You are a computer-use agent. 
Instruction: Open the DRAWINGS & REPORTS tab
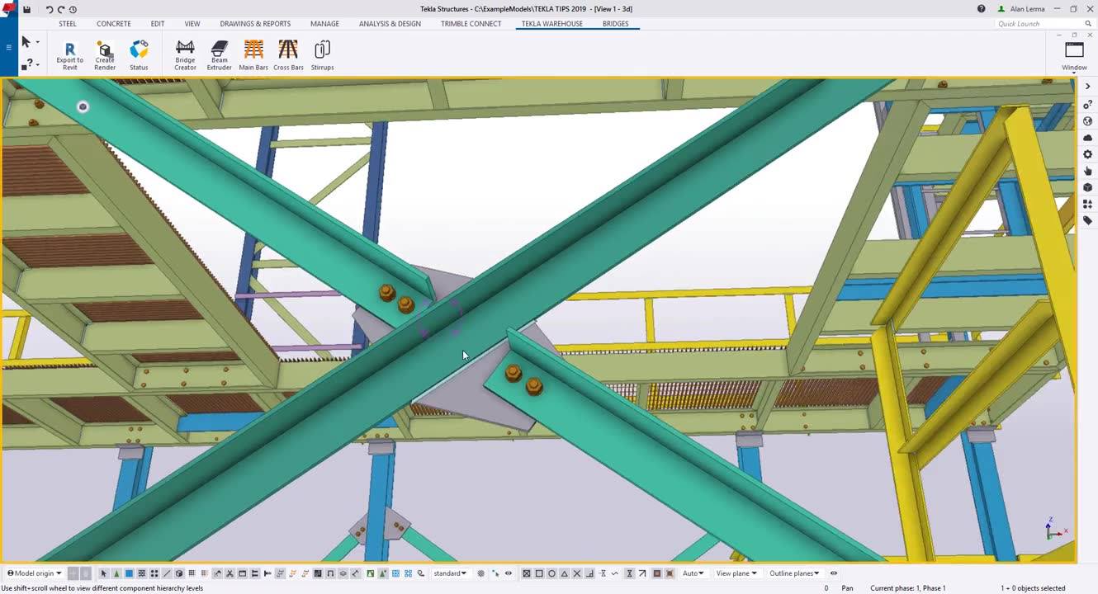[x=255, y=24]
